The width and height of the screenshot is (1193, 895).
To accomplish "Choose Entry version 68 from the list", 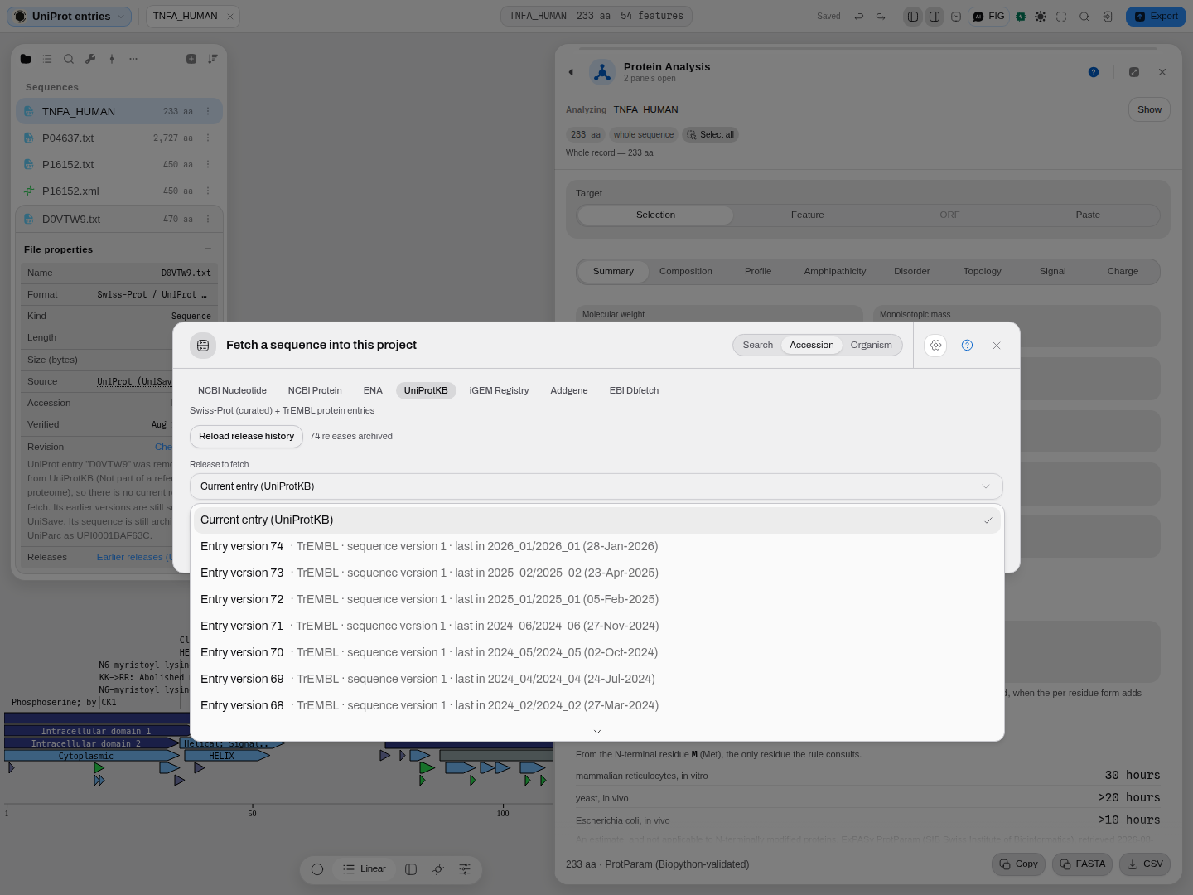I will 597,706.
